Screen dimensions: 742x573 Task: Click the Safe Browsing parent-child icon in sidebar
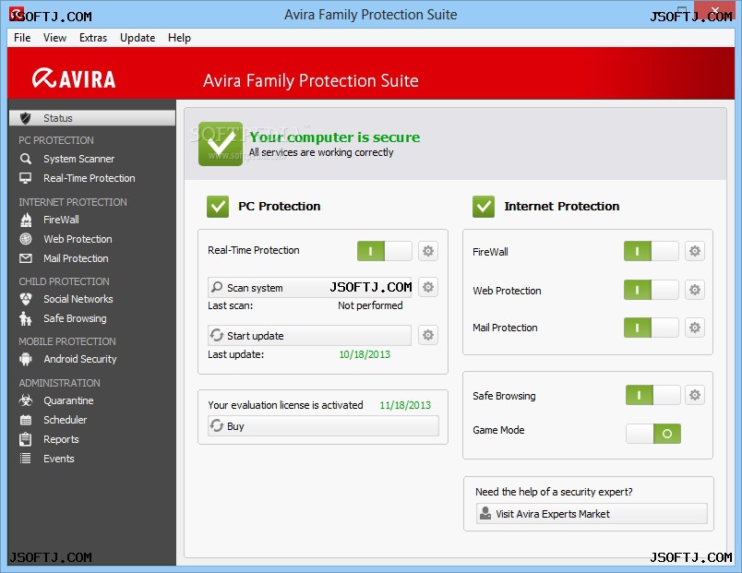pos(26,318)
